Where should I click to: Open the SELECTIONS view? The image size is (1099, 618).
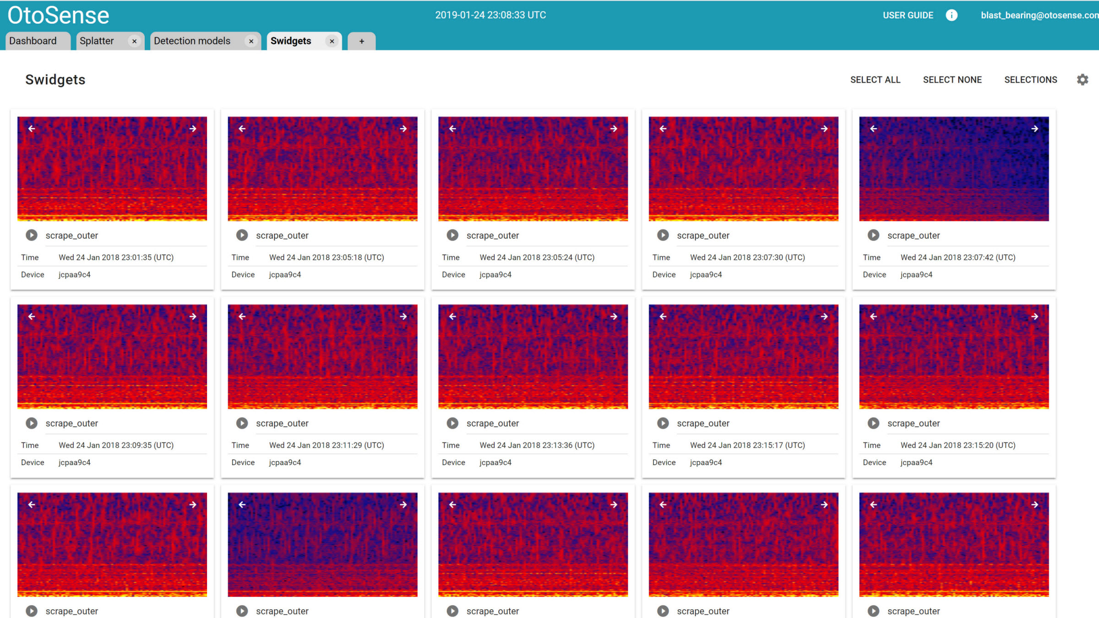[x=1030, y=80]
